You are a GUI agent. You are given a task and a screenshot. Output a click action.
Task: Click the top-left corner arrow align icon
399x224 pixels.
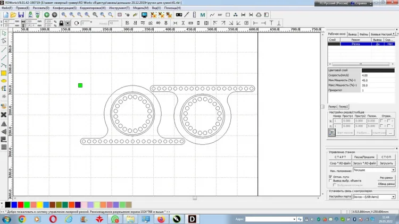pos(215,23)
